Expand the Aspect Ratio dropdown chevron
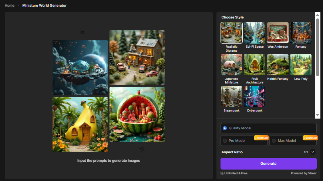This screenshot has width=323, height=181. [x=313, y=152]
